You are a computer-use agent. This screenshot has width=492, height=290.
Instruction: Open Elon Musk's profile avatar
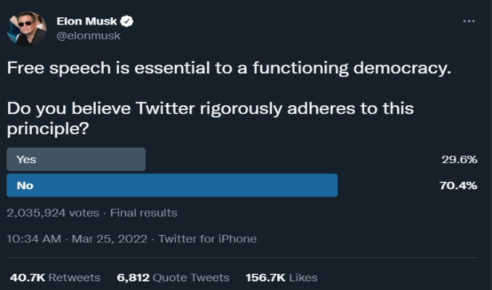pos(27,29)
